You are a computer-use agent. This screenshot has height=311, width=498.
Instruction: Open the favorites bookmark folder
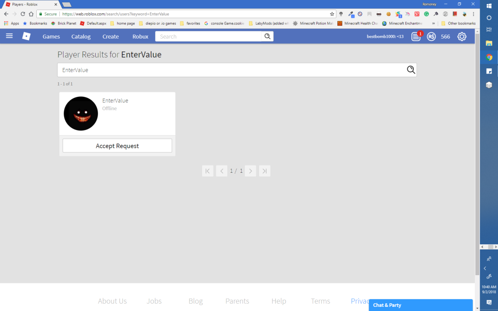coord(190,23)
